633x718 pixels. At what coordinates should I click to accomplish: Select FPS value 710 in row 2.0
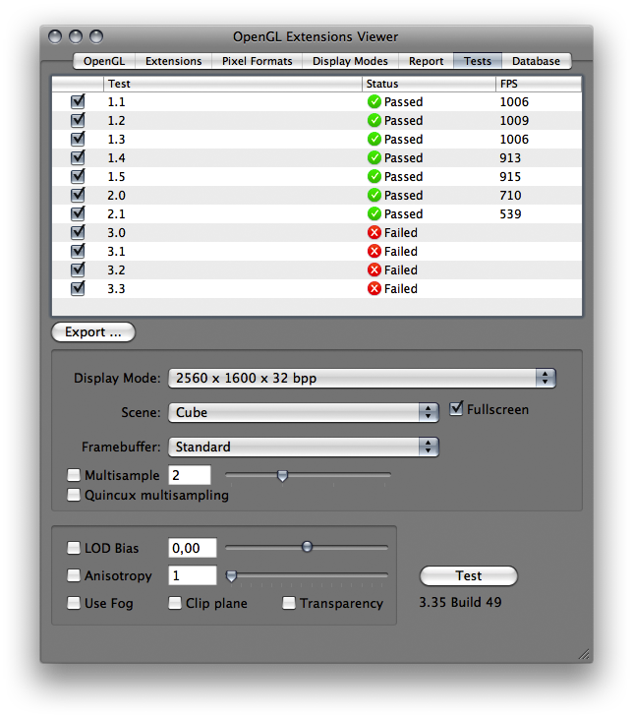click(510, 195)
